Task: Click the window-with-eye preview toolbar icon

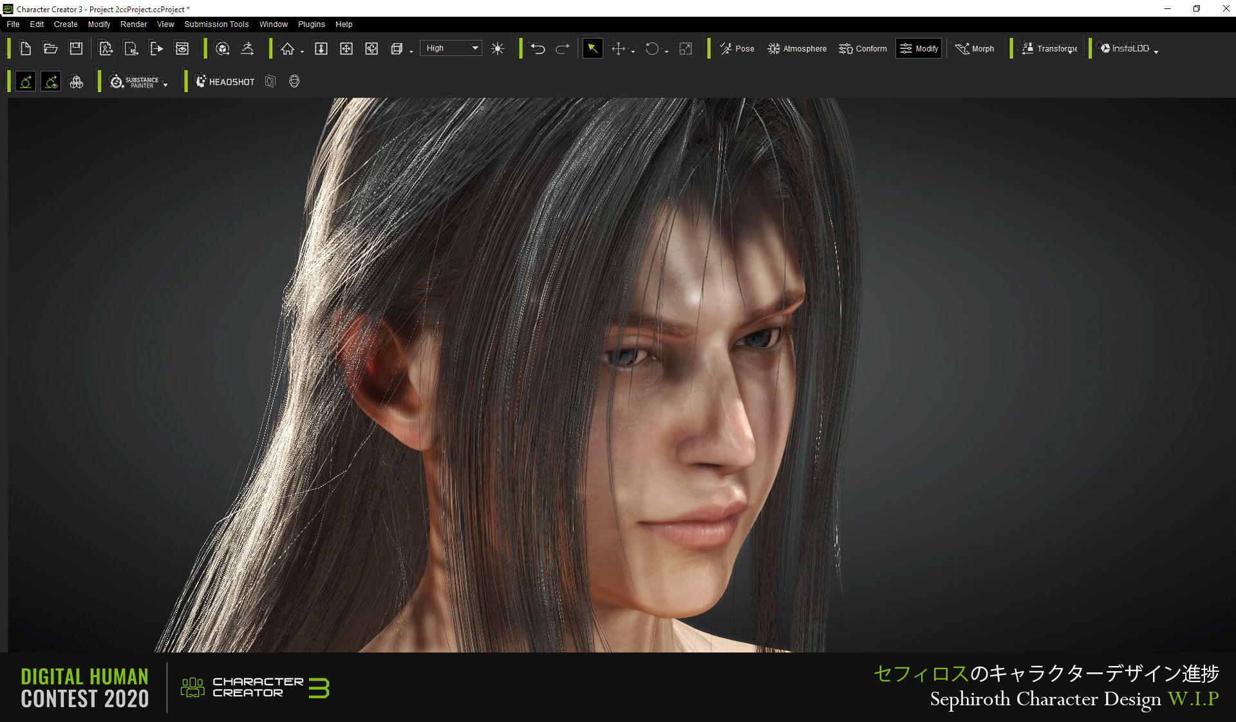Action: [x=182, y=48]
